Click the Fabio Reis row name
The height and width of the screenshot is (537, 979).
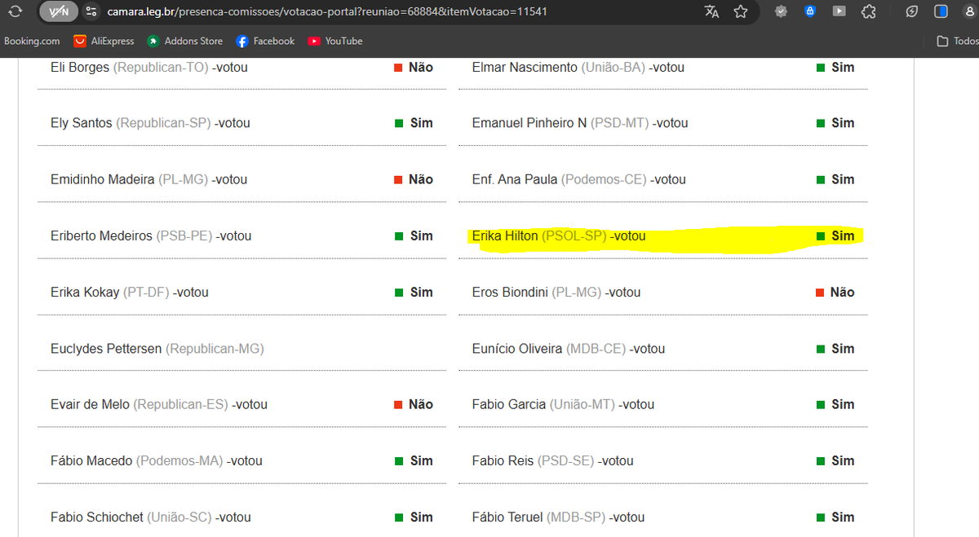(x=503, y=460)
